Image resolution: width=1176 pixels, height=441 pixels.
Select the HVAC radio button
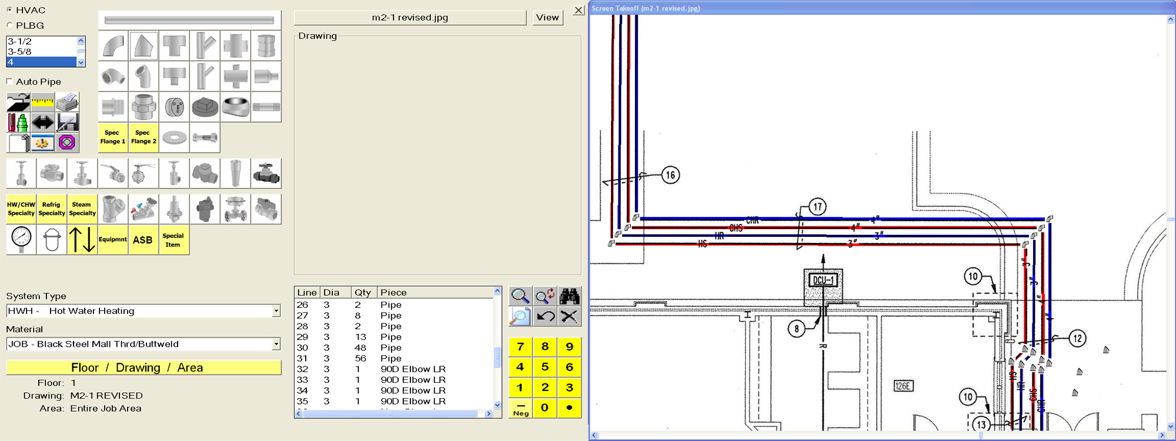(9, 10)
